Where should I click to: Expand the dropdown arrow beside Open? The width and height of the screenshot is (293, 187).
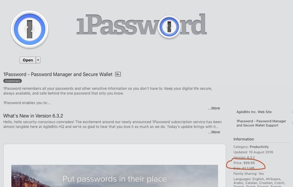coord(38,60)
